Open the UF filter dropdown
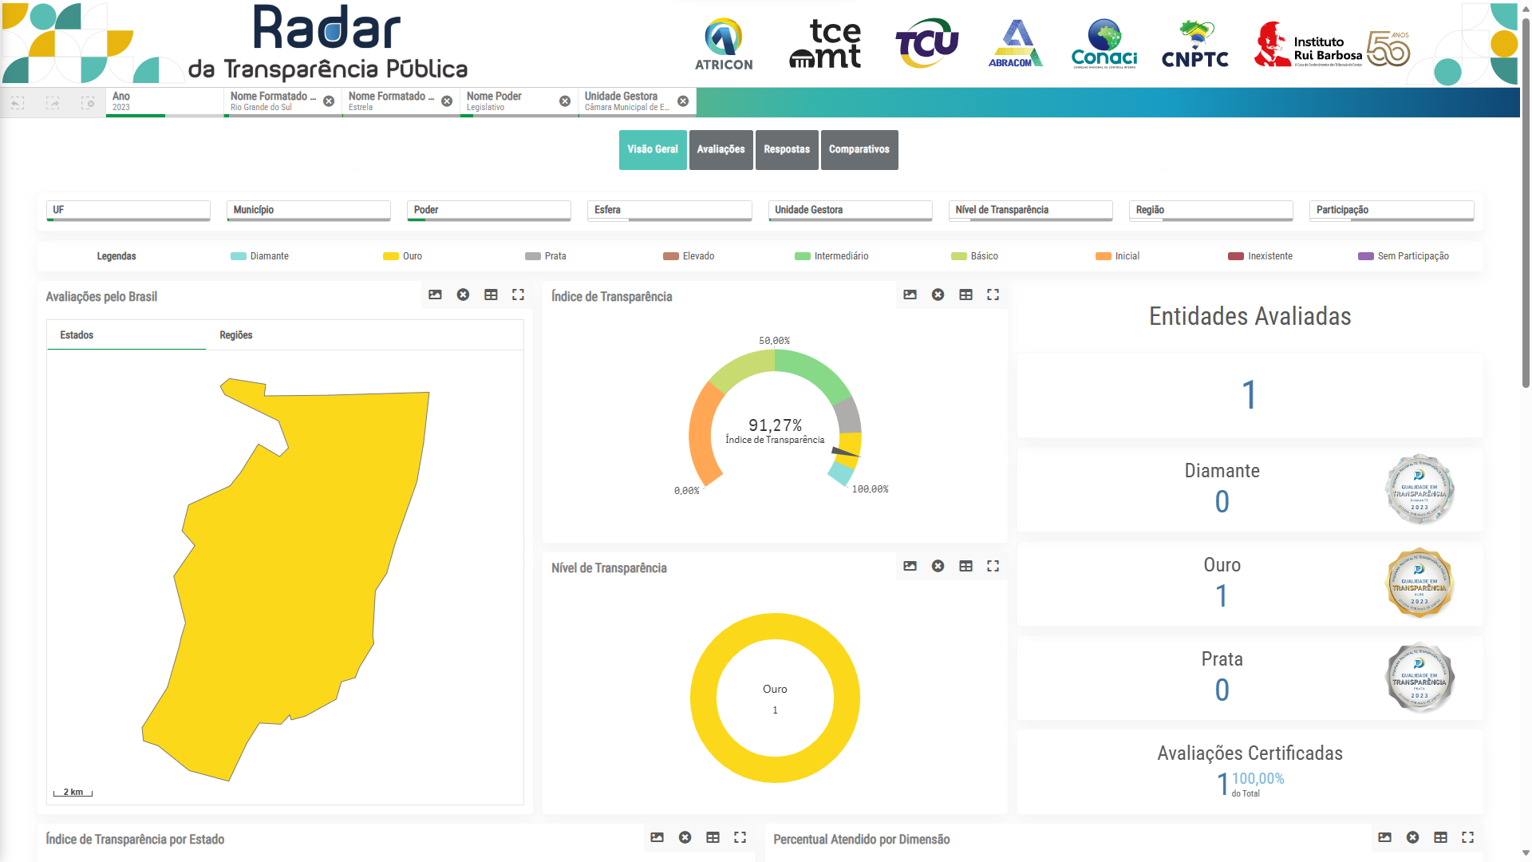The width and height of the screenshot is (1532, 862). click(x=128, y=210)
